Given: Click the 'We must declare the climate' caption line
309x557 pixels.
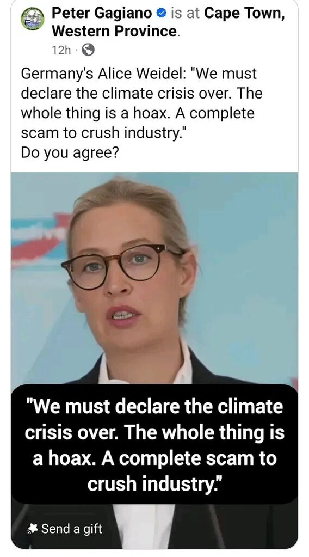Looking at the screenshot, I should pos(154,406).
